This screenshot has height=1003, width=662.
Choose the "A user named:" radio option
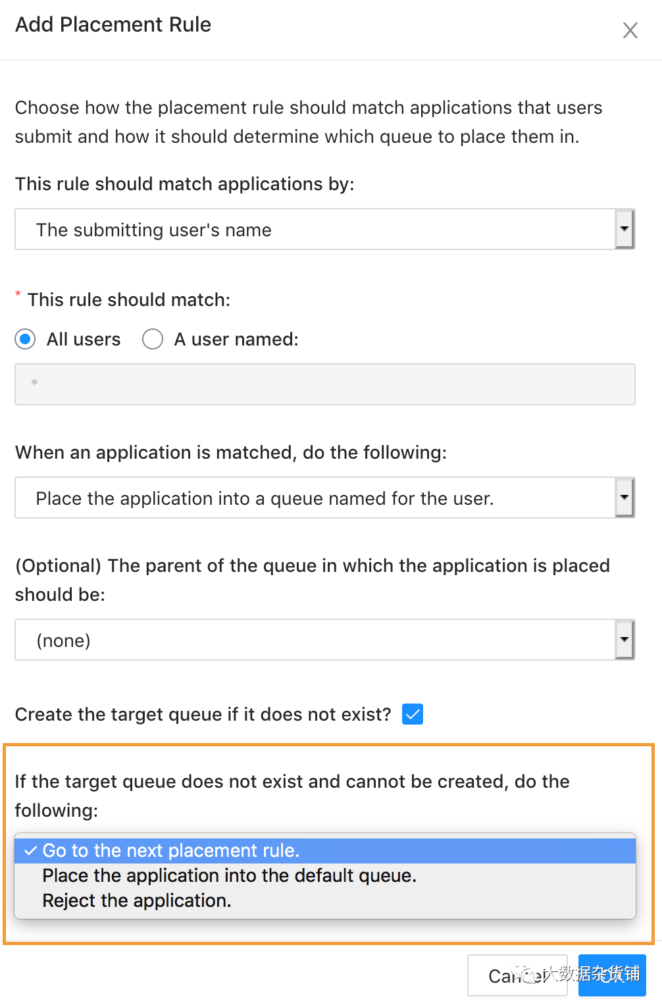(x=153, y=340)
